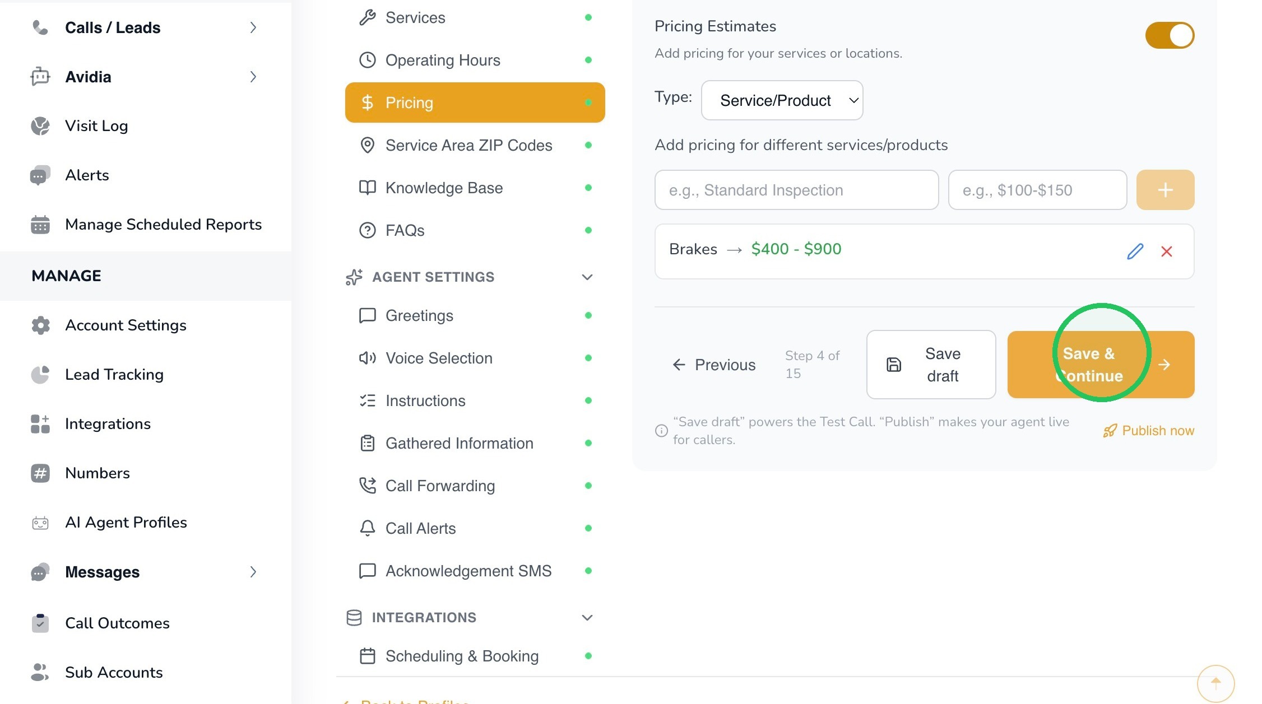
Task: Go back with Previous button
Action: 713,365
